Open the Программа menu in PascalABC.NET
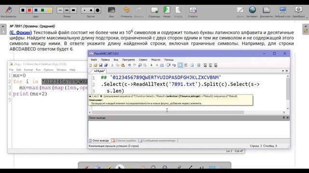Viewport: 309px width, 173px height. point(128,60)
